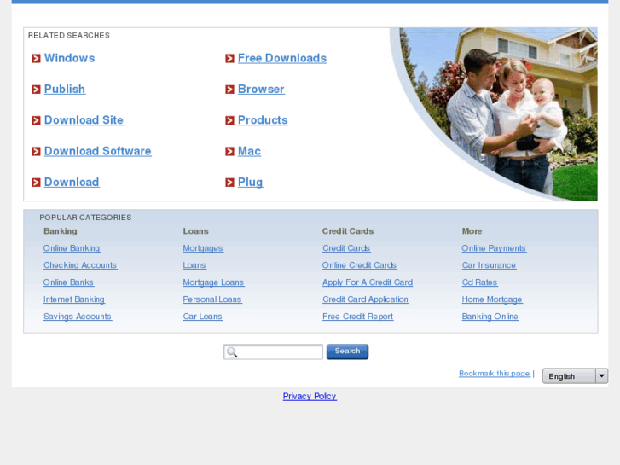
Task: Visit the Browser link
Action: point(261,89)
